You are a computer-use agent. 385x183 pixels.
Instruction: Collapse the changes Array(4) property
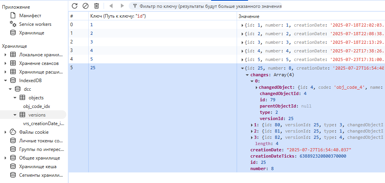pyautogui.click(x=247, y=75)
